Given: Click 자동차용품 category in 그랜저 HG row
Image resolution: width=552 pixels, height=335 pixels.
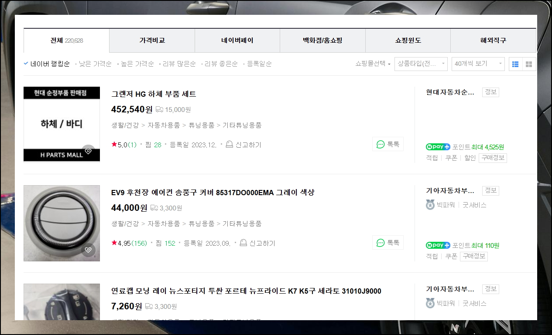Looking at the screenshot, I should pos(164,125).
